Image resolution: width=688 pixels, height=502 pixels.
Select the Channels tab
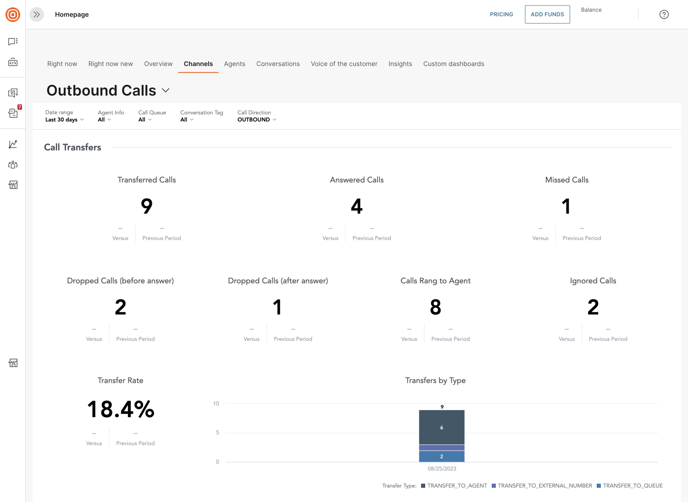(198, 64)
